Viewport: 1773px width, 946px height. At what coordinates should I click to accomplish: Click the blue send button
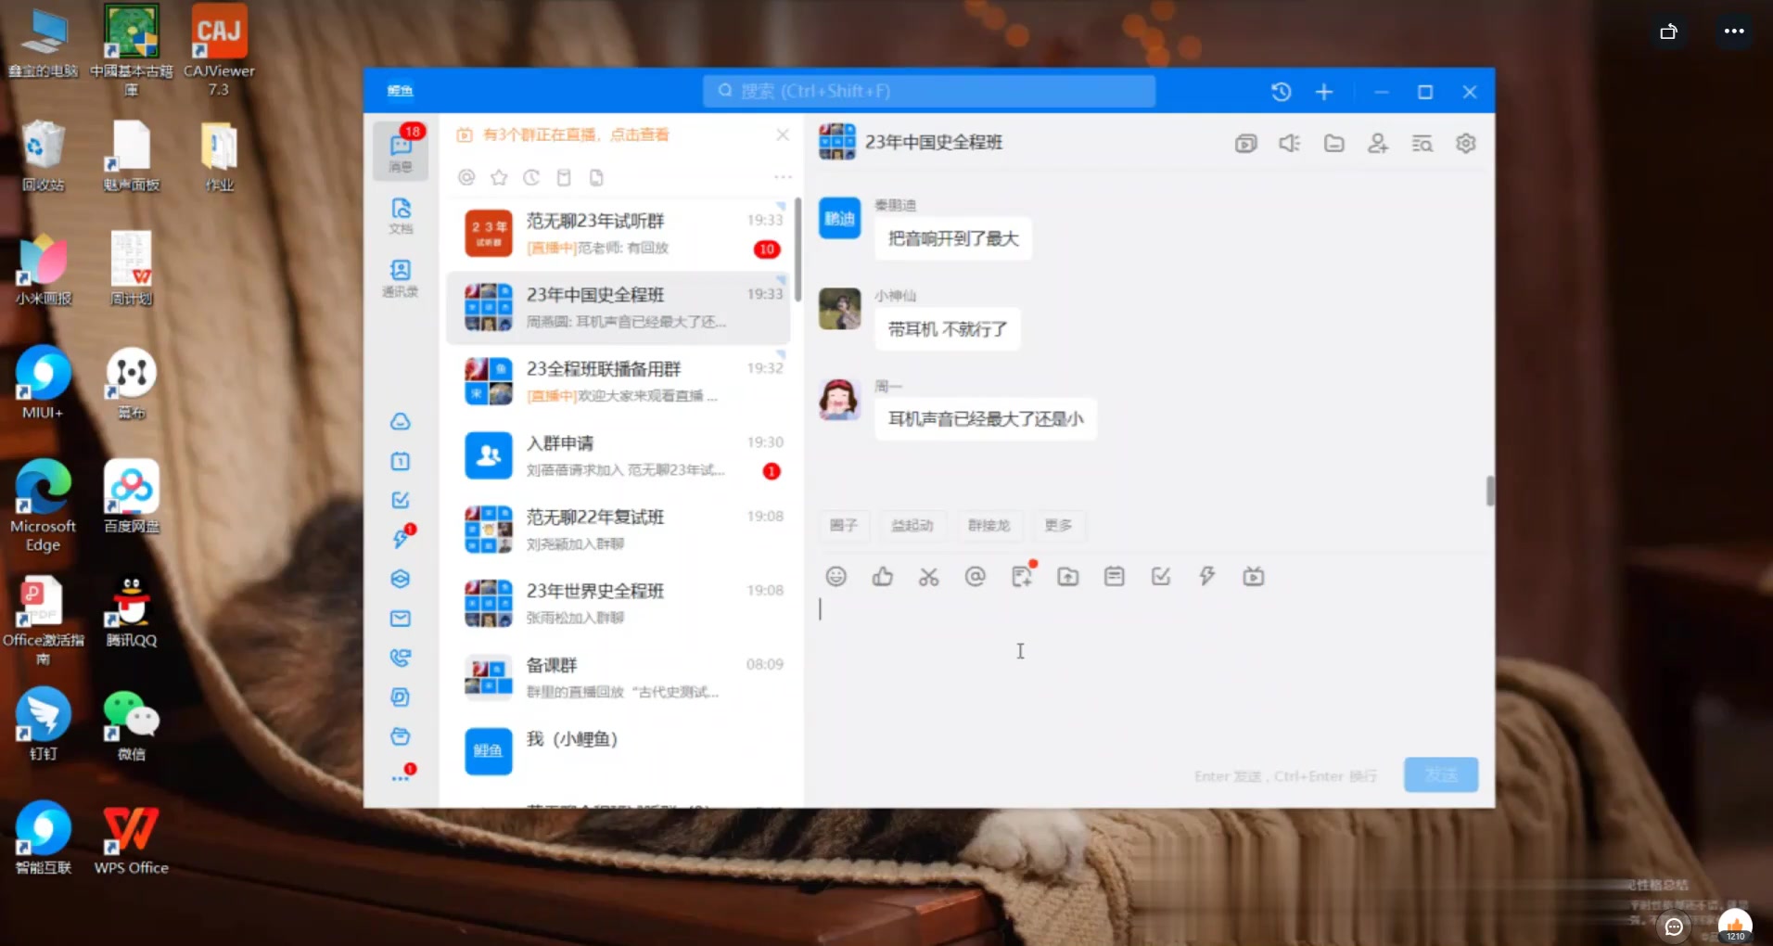click(x=1441, y=775)
